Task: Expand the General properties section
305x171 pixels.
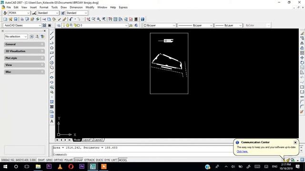Action: click(x=24, y=44)
